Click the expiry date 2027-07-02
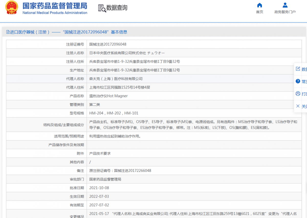The width and height of the screenshot is (307, 218). coord(99,205)
